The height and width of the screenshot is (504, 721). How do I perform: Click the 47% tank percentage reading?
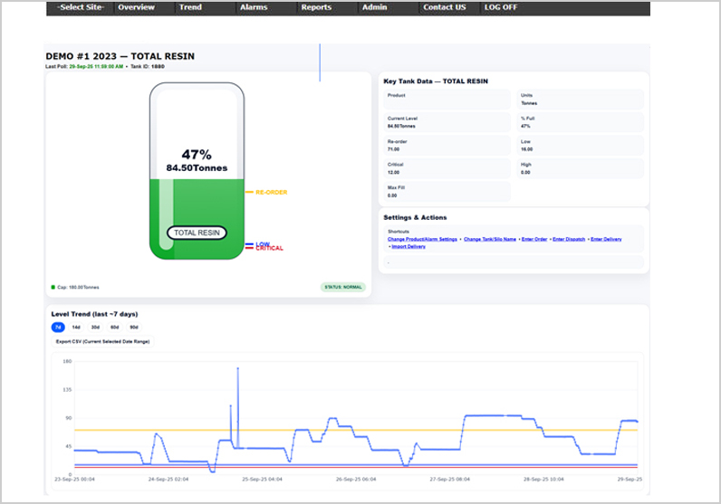pyautogui.click(x=197, y=155)
